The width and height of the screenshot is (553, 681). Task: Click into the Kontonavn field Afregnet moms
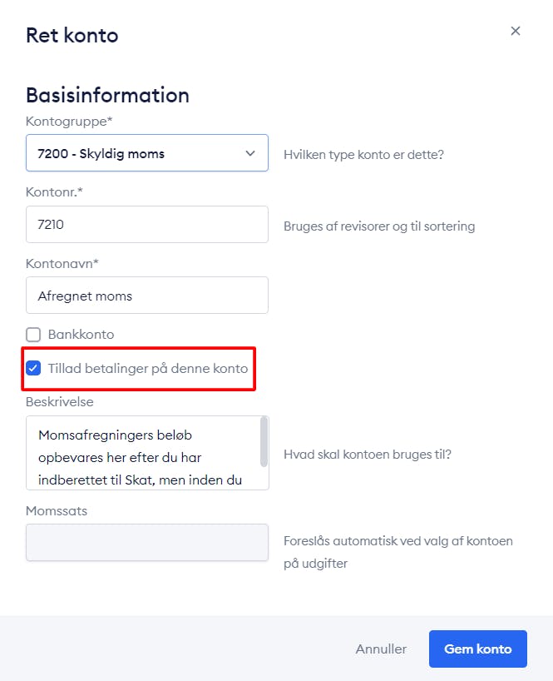[147, 296]
